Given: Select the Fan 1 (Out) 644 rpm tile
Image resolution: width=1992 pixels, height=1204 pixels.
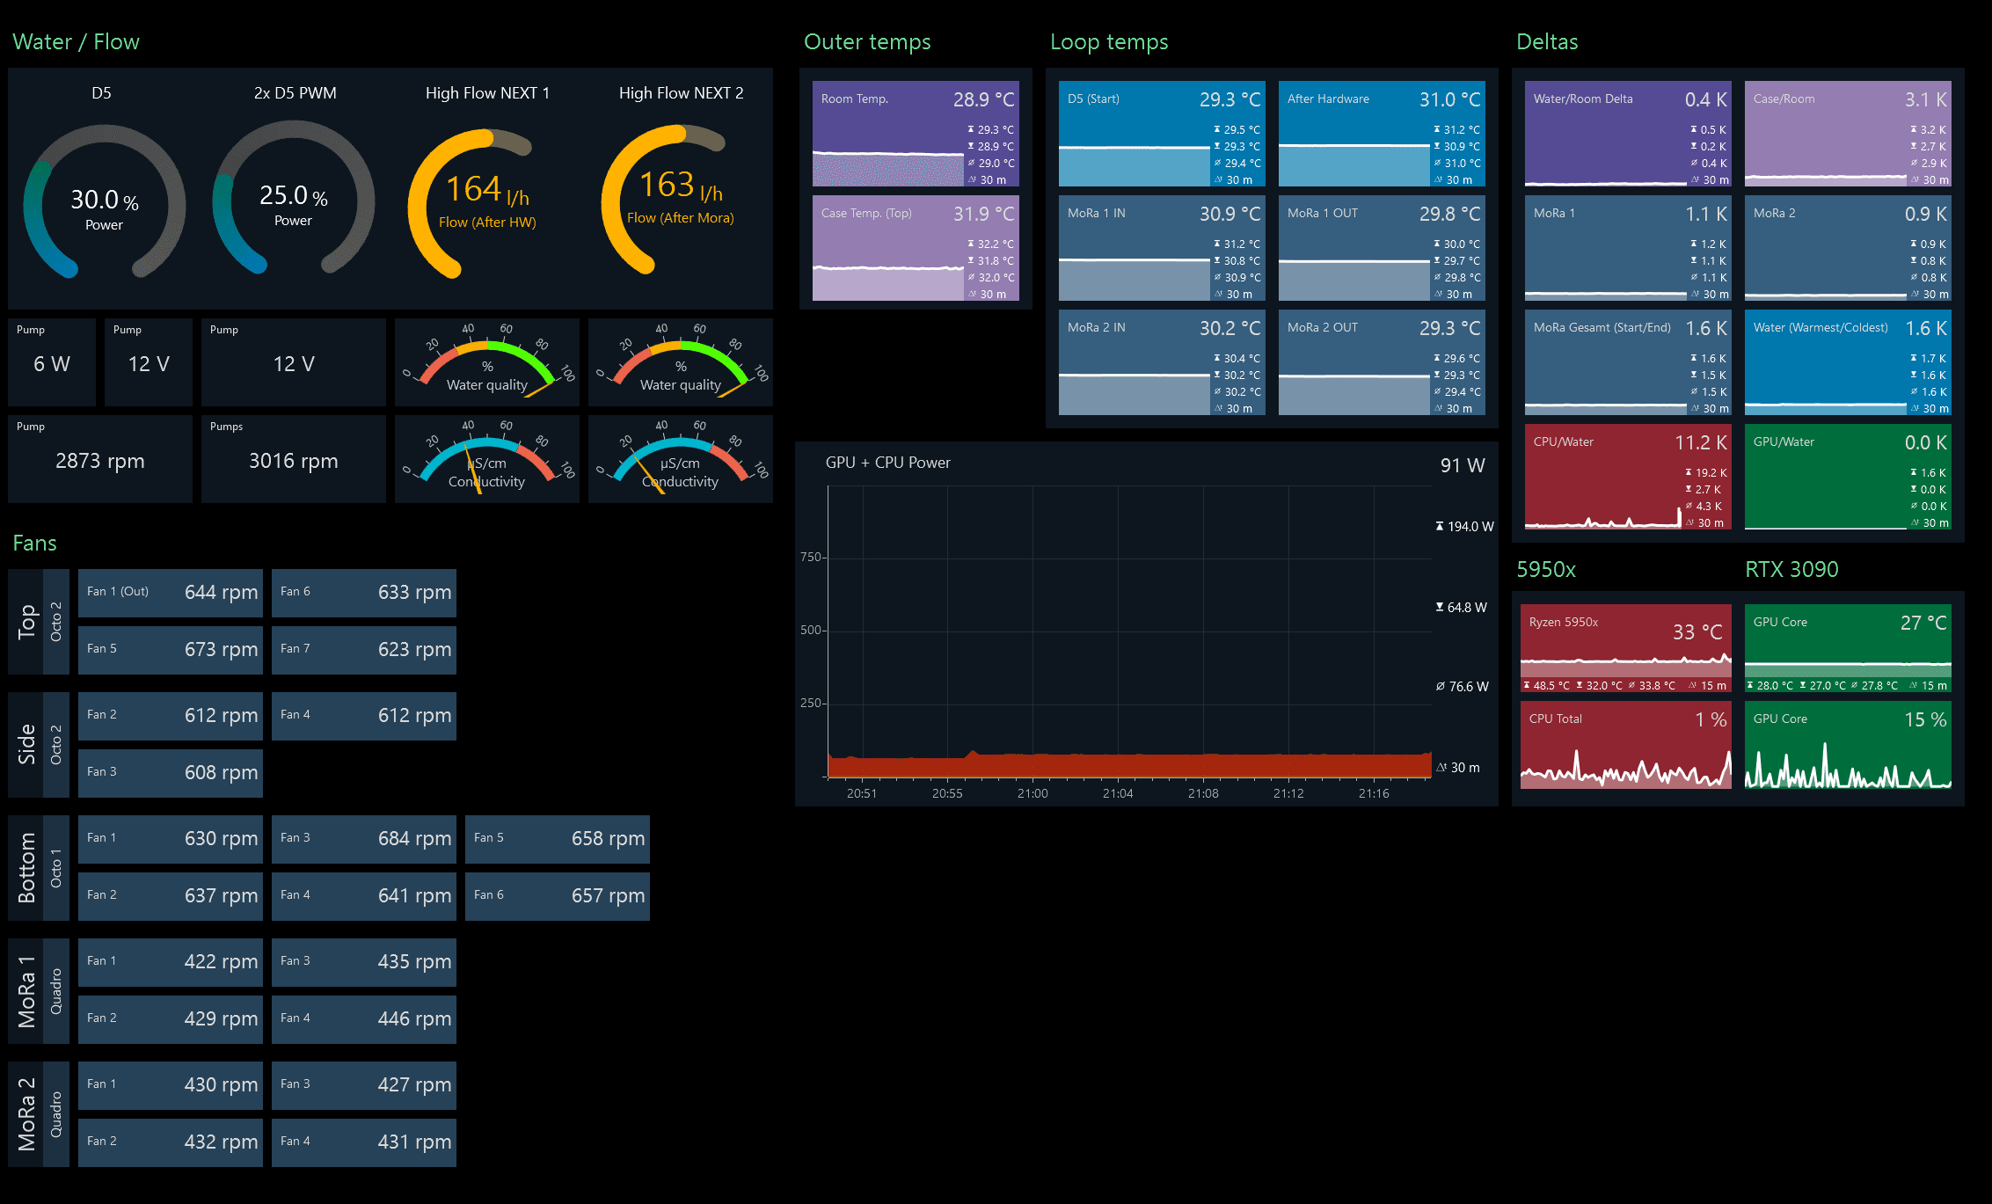Looking at the screenshot, I should coord(171,593).
